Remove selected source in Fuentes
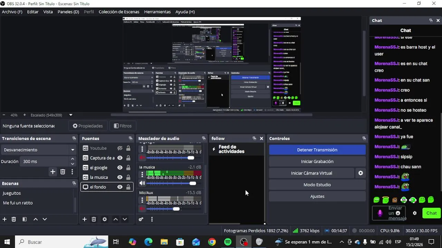This screenshot has height=248, width=442. tap(94, 219)
